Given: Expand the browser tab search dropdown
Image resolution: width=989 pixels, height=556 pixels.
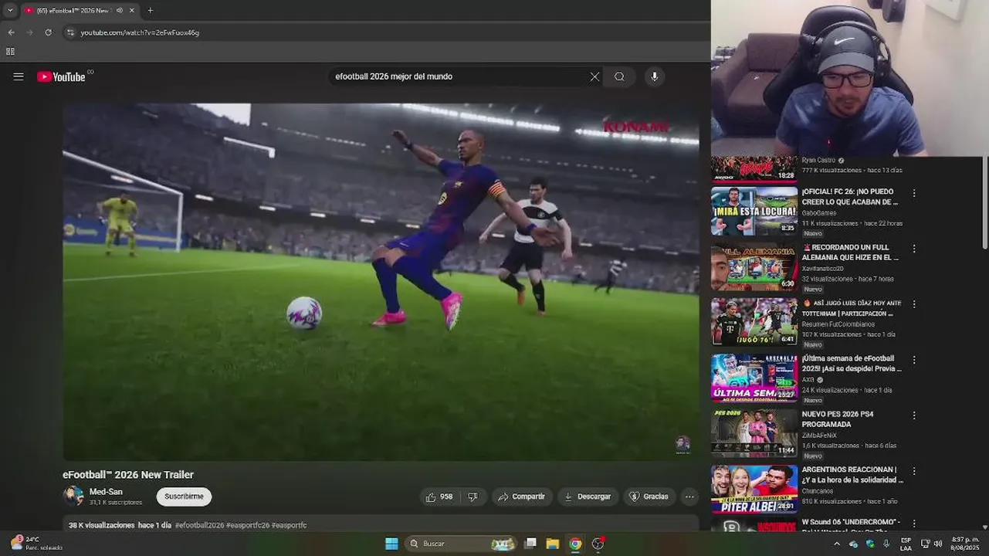Looking at the screenshot, I should pos(10,11).
